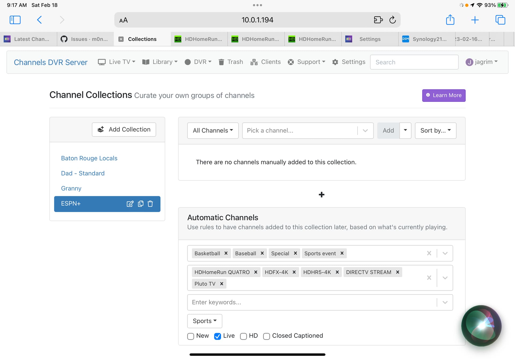The width and height of the screenshot is (515, 359).
Task: Open the Baton Rouge Locals collection
Action: coord(89,158)
